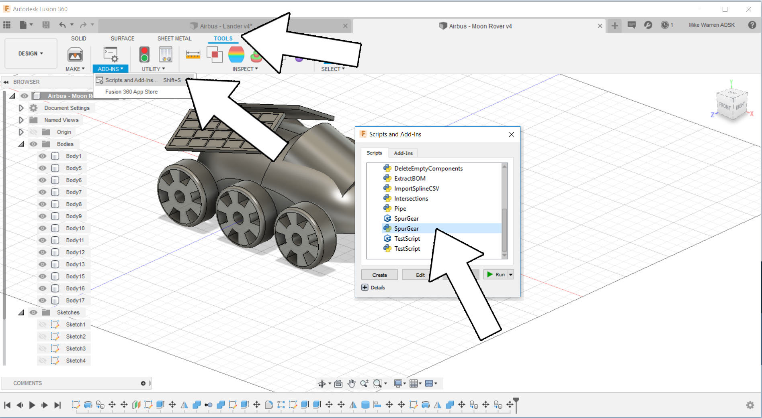Collapse the Bodies folder
Screen dimensions: 762x418
[21, 144]
